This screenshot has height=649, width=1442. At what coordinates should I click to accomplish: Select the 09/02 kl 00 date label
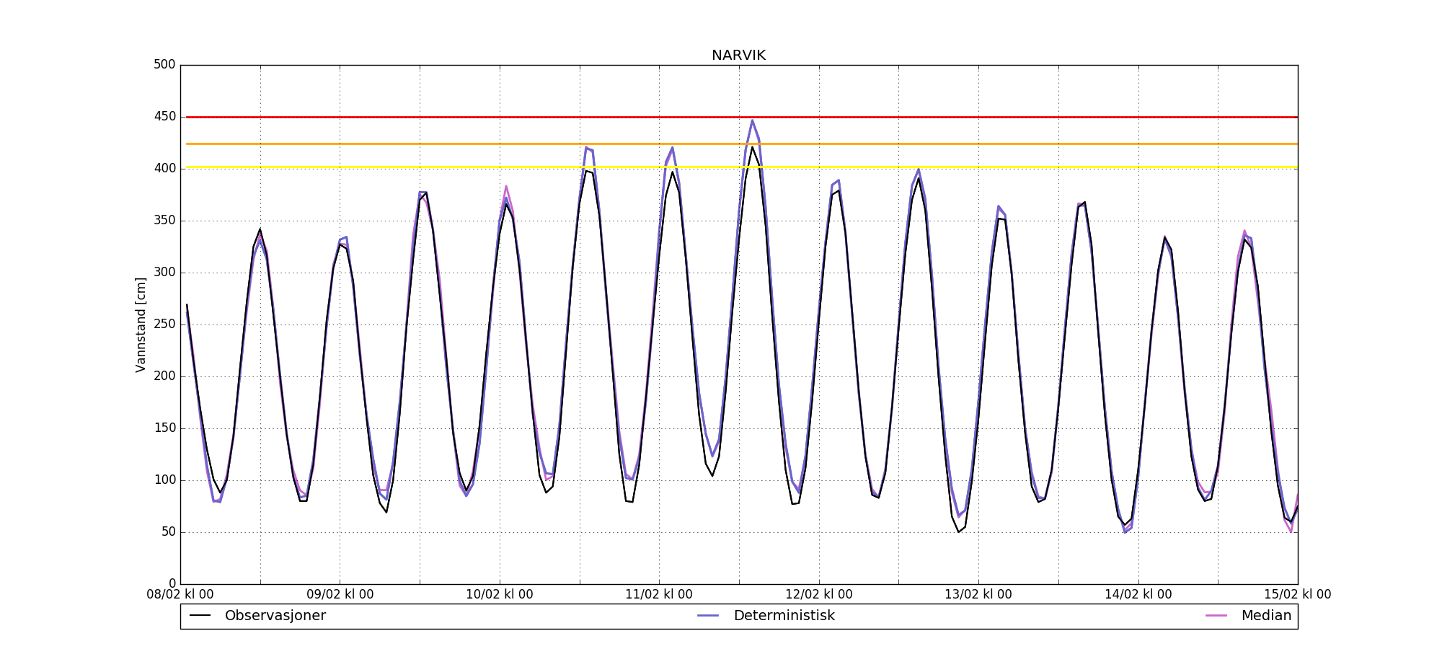click(340, 595)
